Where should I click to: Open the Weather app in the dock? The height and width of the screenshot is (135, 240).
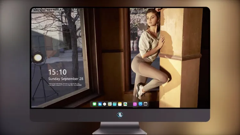(100, 104)
